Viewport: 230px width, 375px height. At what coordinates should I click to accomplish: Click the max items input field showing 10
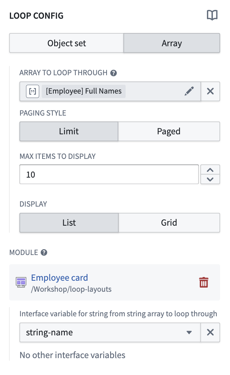pos(109,175)
